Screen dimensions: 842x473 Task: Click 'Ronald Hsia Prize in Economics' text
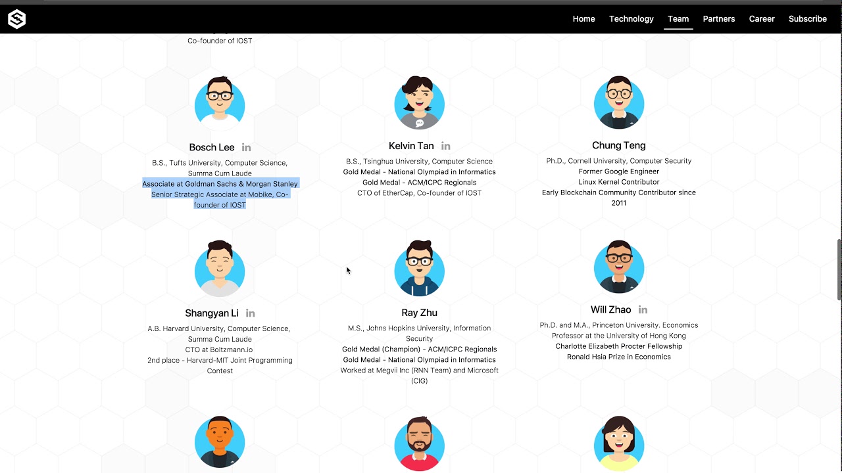tap(619, 357)
